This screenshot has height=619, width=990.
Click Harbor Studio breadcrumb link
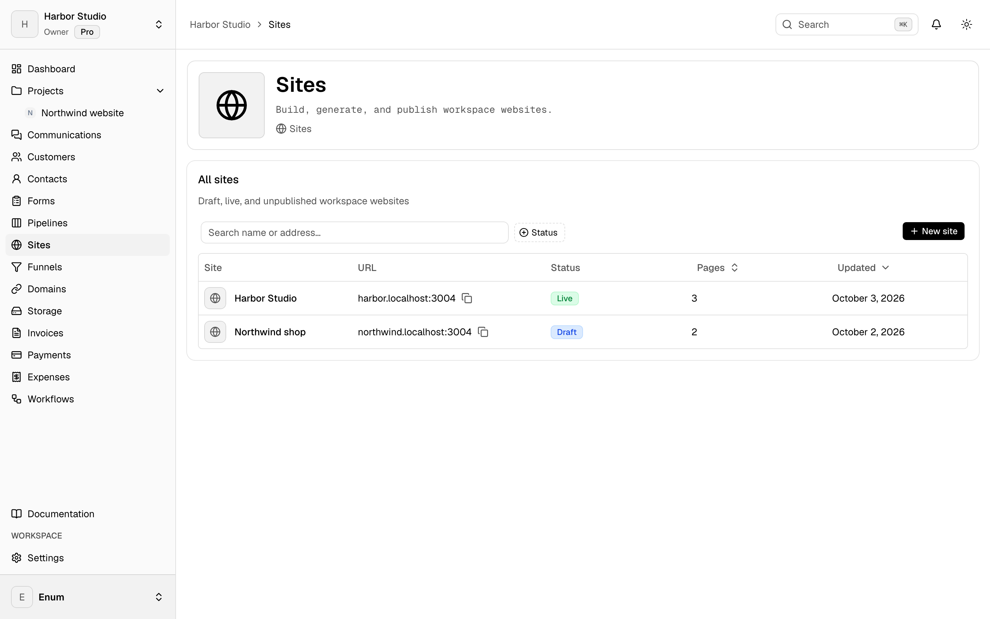(220, 24)
